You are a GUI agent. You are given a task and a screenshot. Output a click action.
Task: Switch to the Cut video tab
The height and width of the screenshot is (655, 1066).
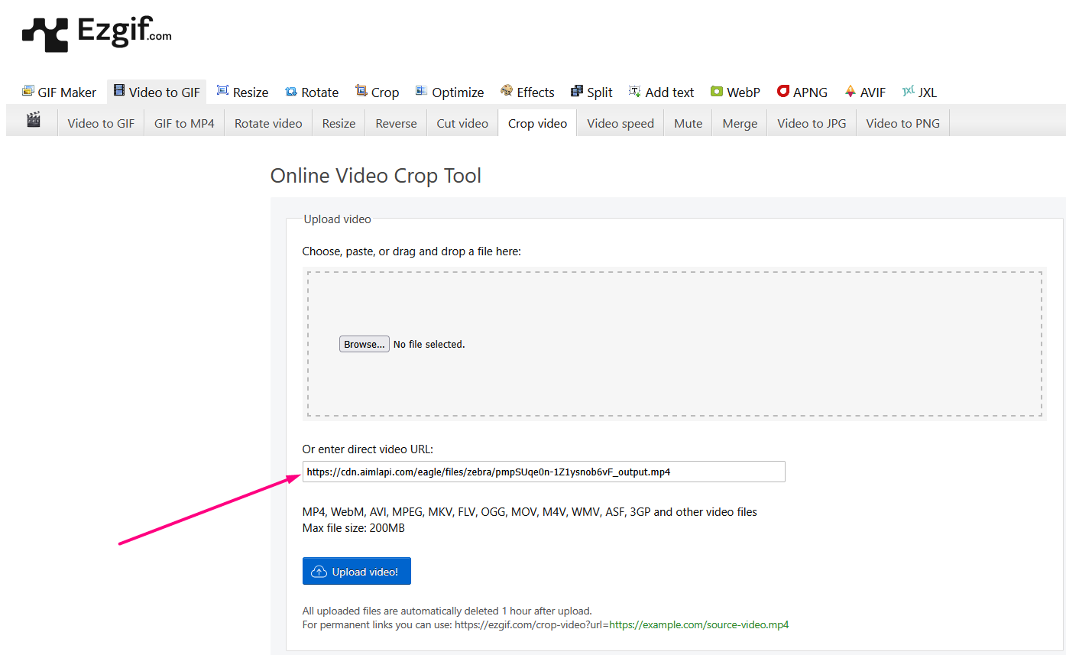[462, 123]
